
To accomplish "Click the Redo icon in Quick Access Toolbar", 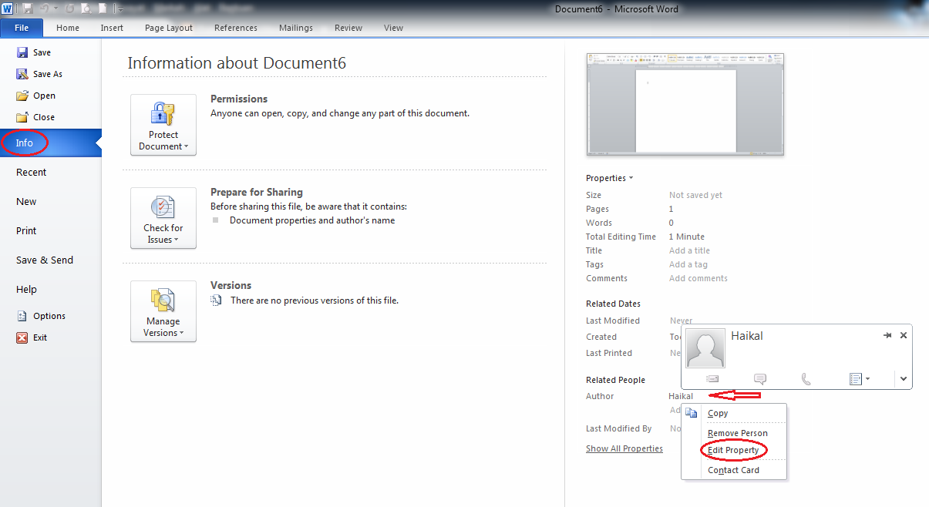I will tap(68, 8).
